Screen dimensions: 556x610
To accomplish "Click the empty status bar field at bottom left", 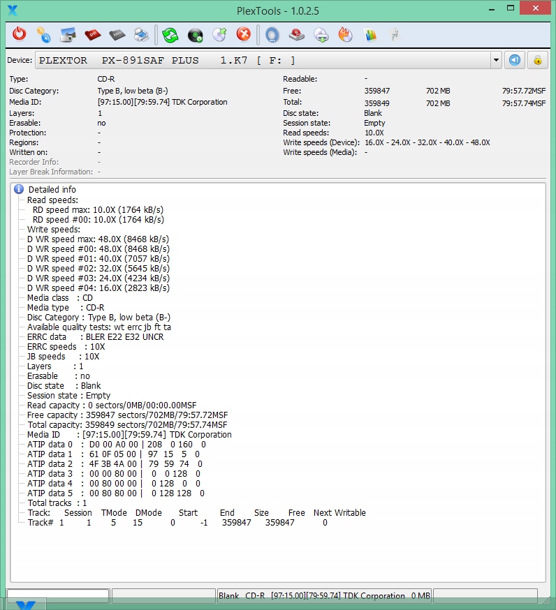I will tap(57, 595).
